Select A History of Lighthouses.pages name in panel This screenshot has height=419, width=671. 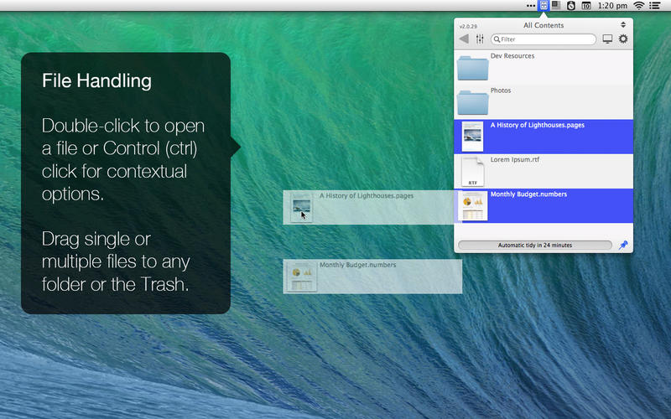pyautogui.click(x=537, y=125)
